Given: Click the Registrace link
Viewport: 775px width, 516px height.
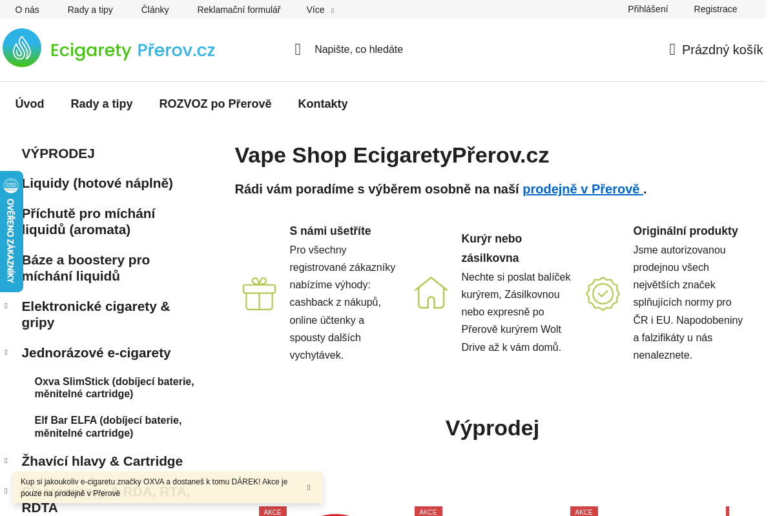Looking at the screenshot, I should pos(716,9).
